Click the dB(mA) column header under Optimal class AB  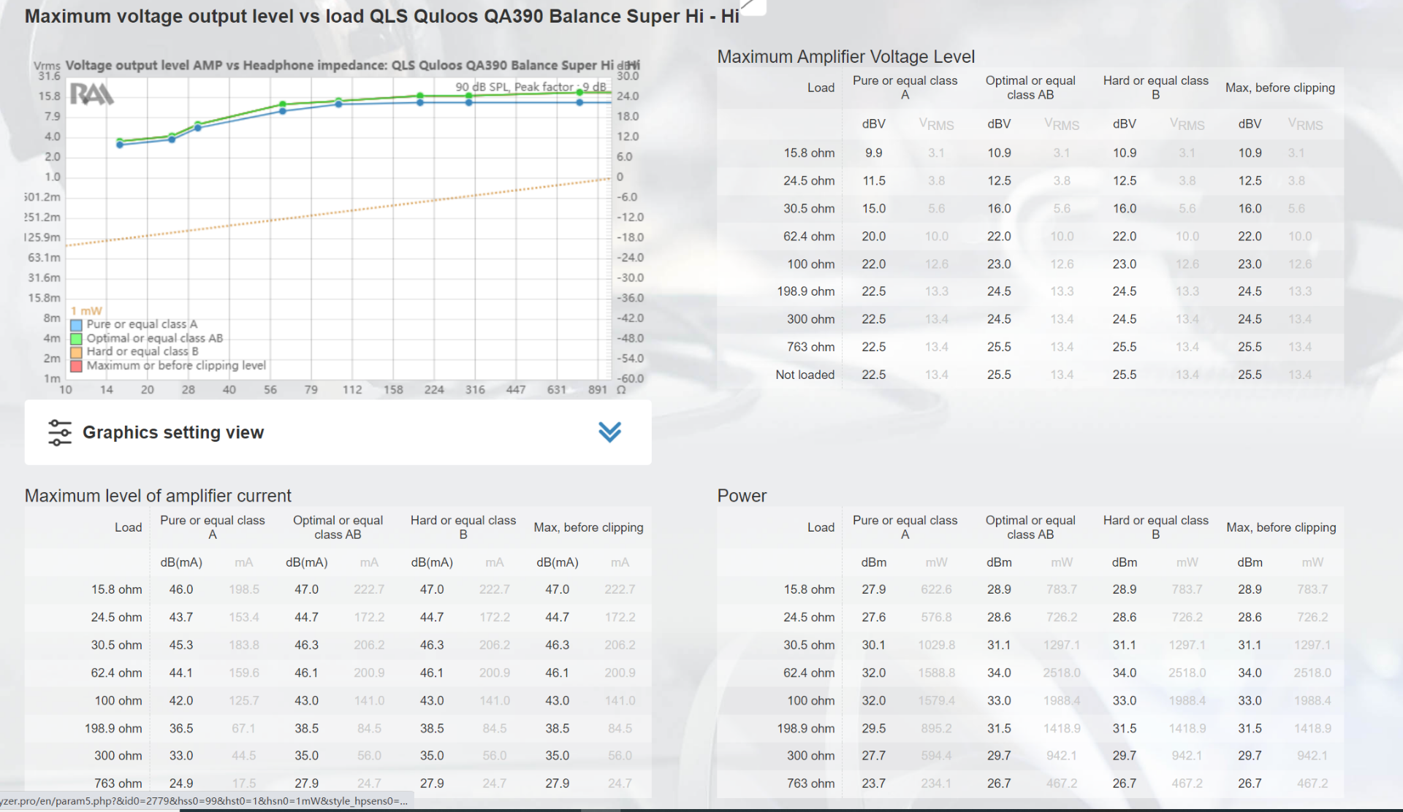pyautogui.click(x=306, y=562)
